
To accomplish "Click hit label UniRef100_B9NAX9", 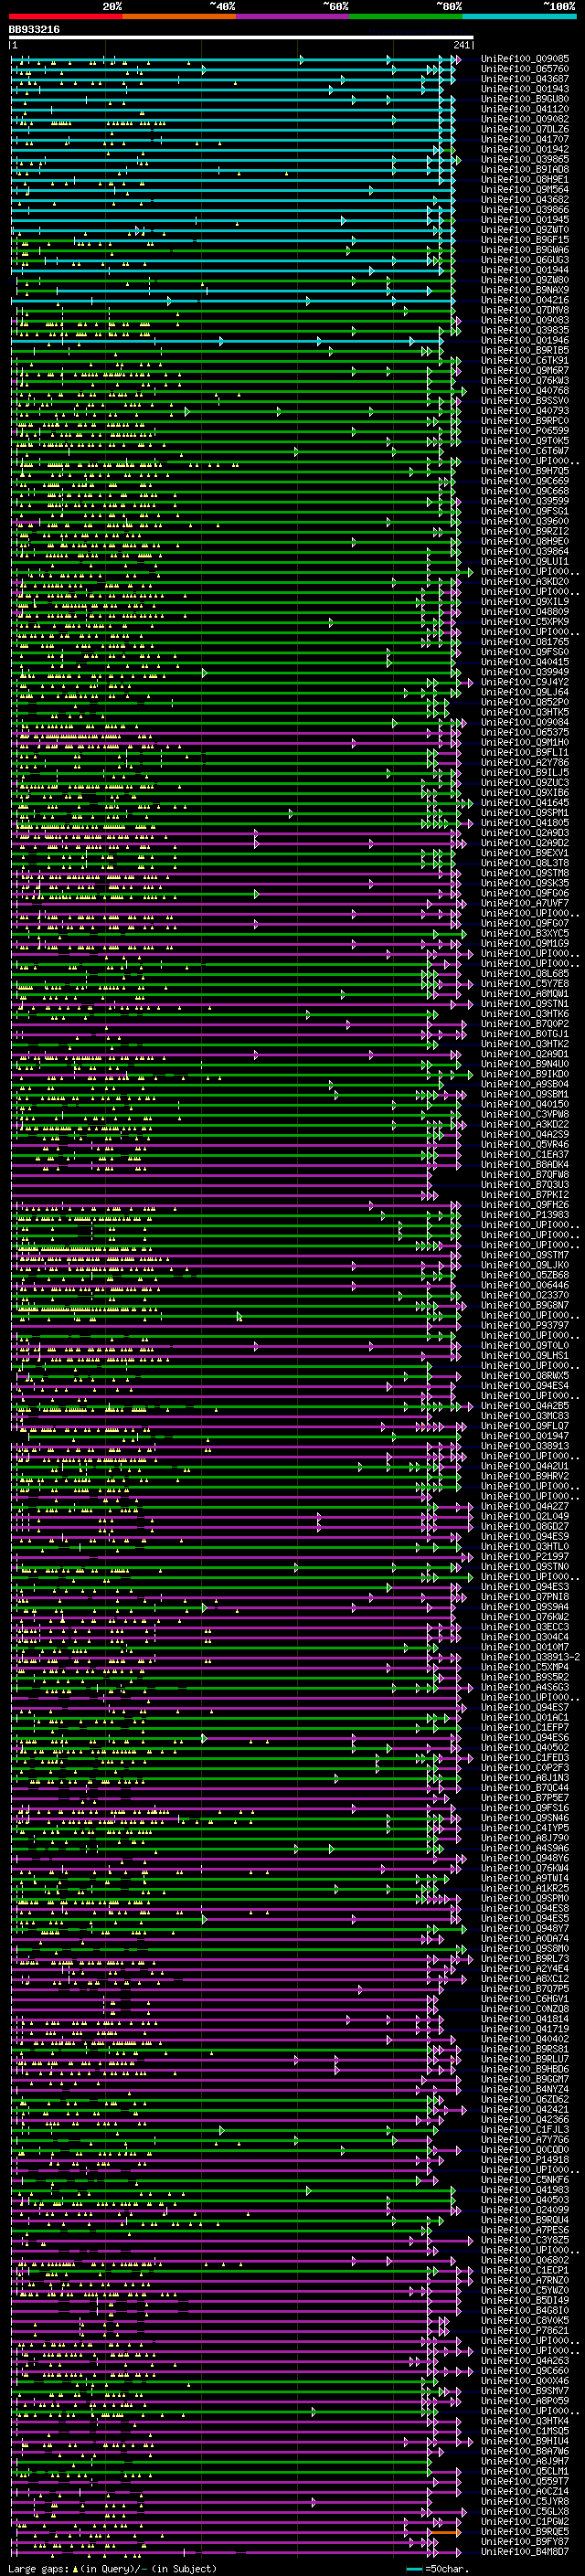I will 525,290.
